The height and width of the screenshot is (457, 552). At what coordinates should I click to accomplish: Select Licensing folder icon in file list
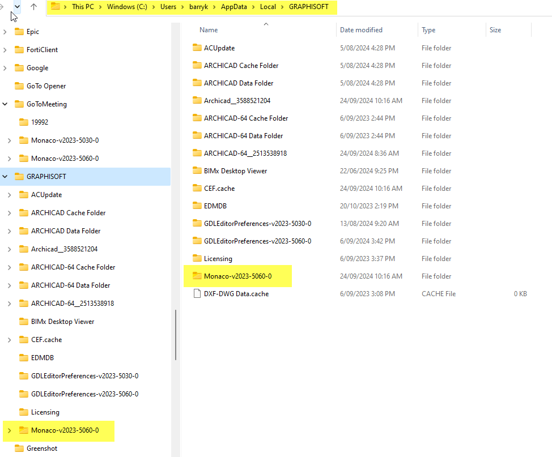(197, 259)
